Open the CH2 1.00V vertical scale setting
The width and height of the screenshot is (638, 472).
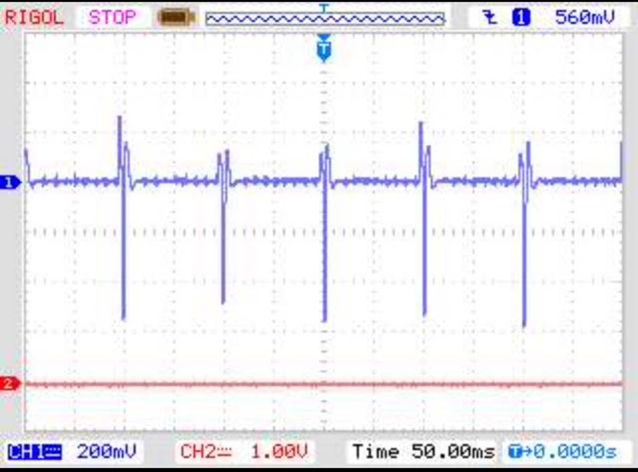[279, 452]
